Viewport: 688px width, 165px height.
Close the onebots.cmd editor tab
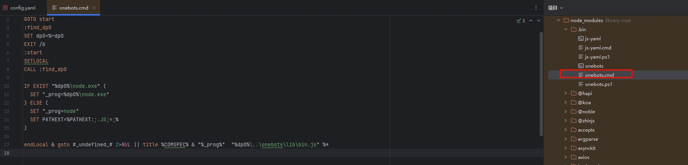click(x=94, y=8)
